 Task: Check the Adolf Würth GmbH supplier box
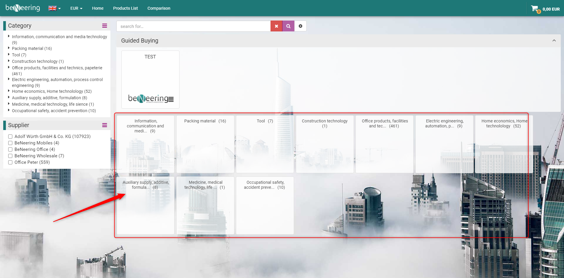point(10,137)
